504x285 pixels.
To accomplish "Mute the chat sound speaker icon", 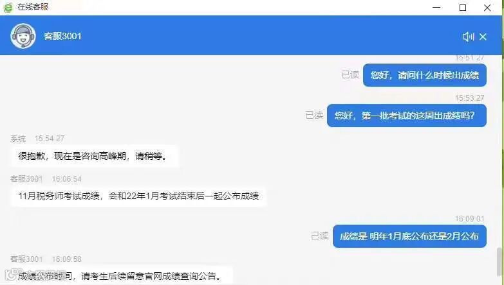I will click(468, 37).
